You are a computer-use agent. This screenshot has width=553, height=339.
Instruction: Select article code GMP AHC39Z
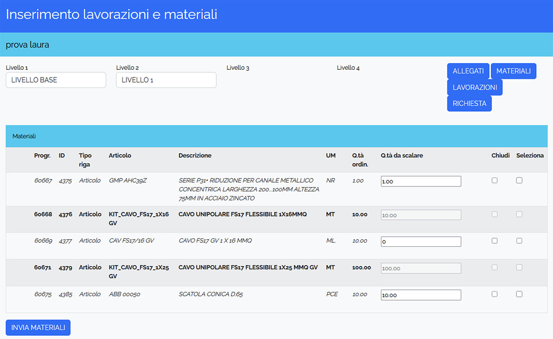point(128,181)
